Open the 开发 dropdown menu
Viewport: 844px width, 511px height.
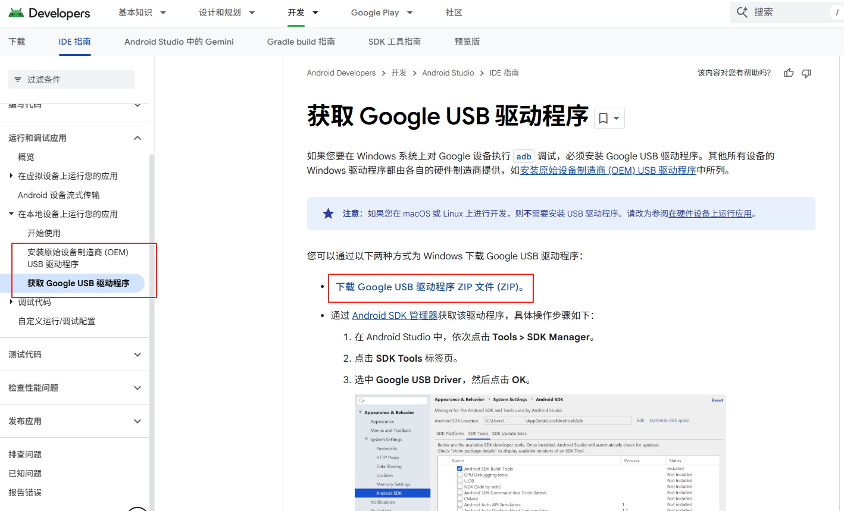(303, 12)
